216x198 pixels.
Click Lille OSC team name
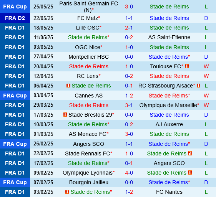[88, 28]
